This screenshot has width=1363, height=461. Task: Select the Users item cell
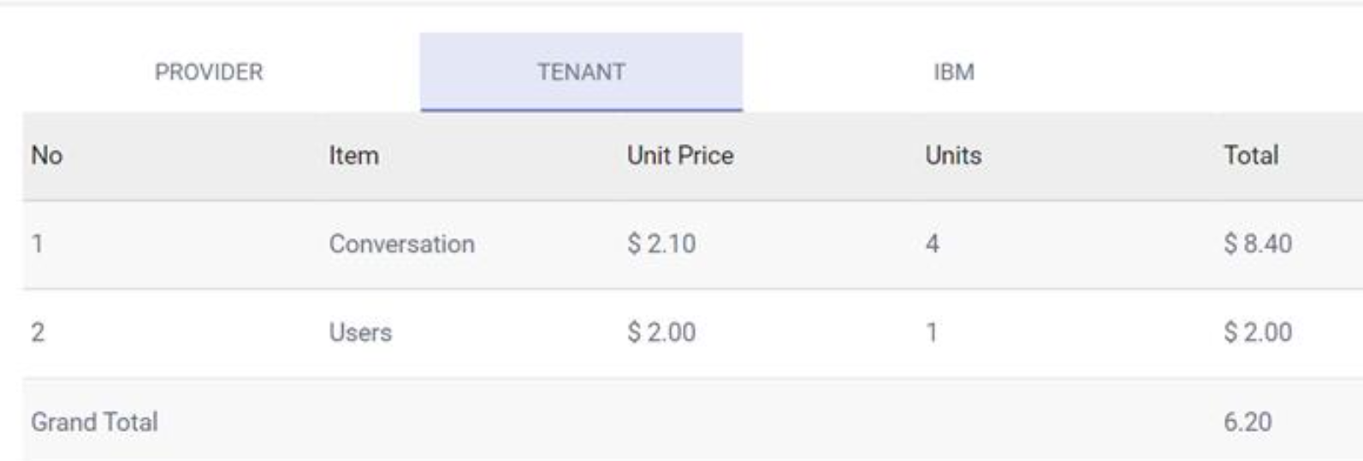click(x=360, y=332)
